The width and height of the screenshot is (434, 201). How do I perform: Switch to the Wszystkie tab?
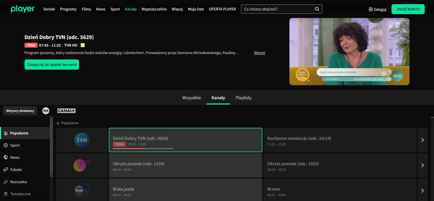click(x=192, y=98)
